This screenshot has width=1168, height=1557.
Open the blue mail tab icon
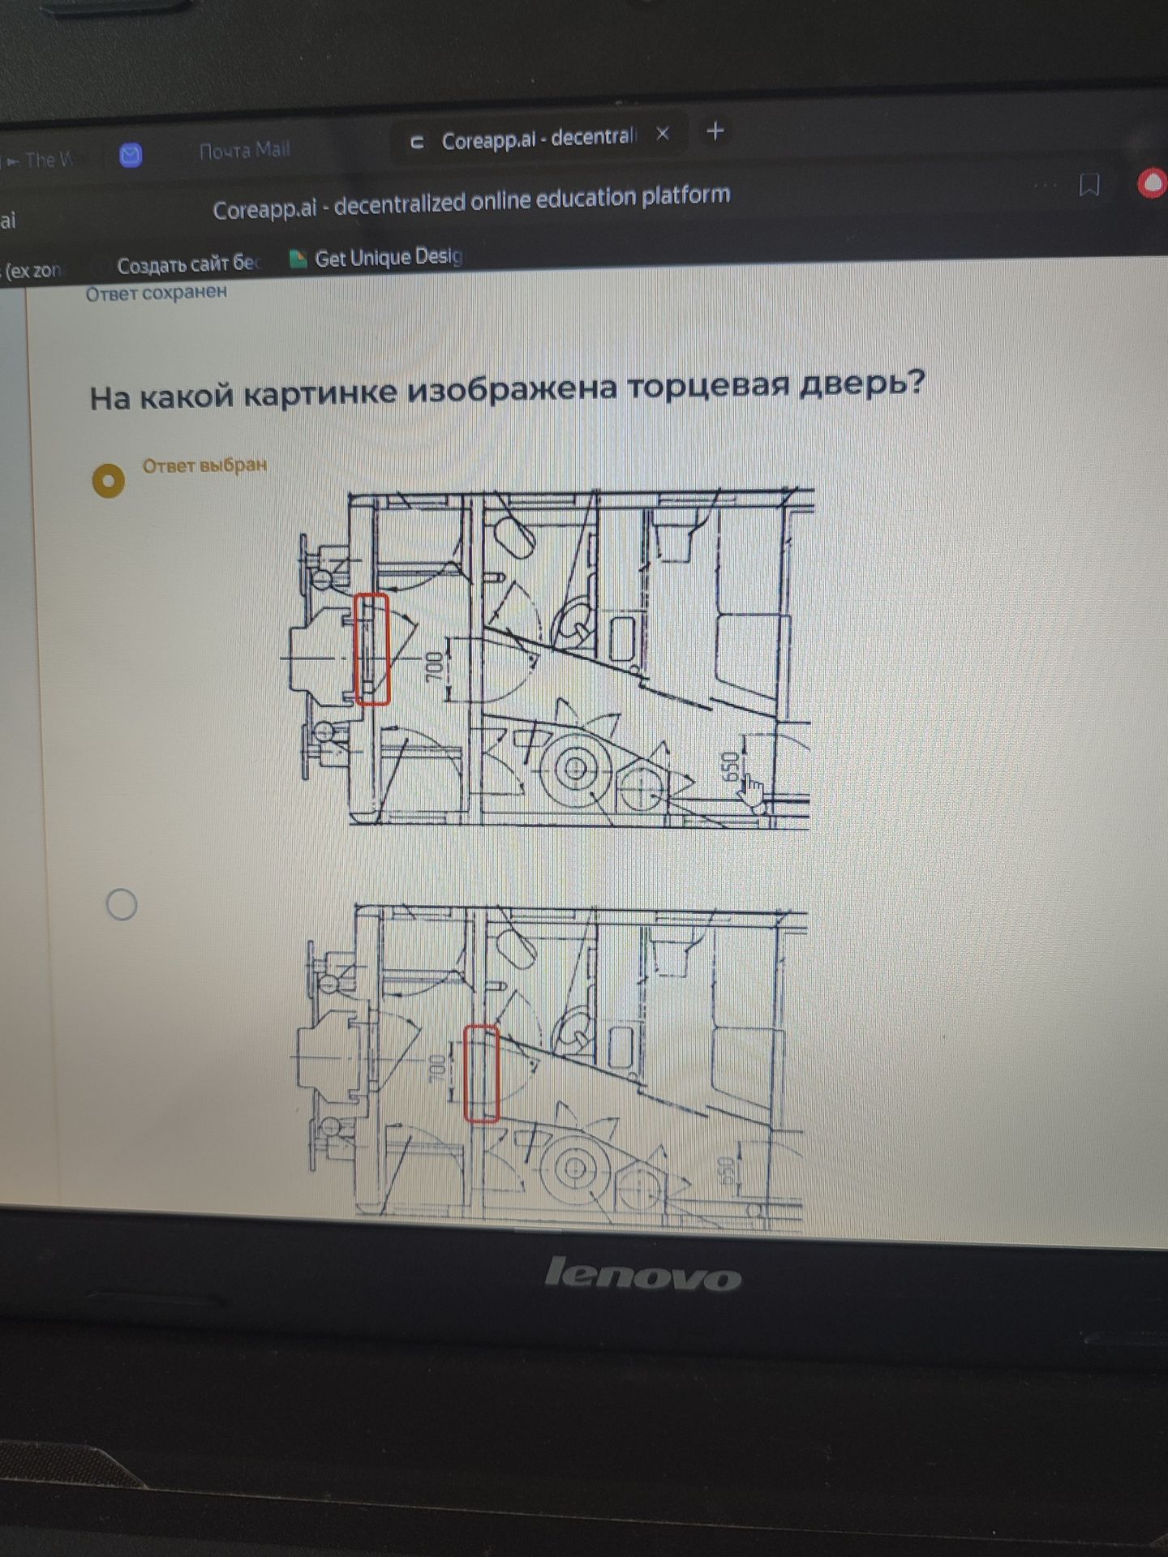(x=131, y=155)
